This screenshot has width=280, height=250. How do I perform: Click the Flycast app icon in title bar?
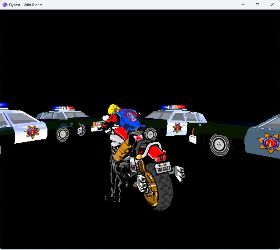click(x=5, y=5)
